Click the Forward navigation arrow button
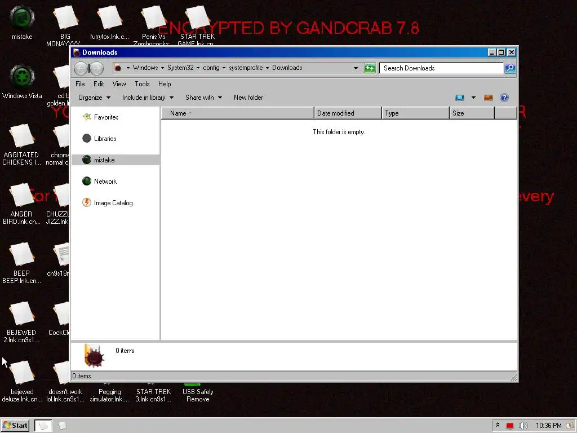 point(96,68)
